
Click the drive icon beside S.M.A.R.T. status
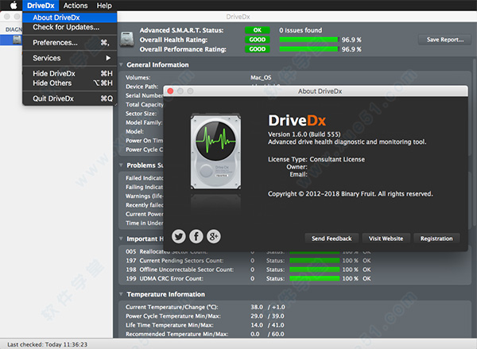click(127, 40)
